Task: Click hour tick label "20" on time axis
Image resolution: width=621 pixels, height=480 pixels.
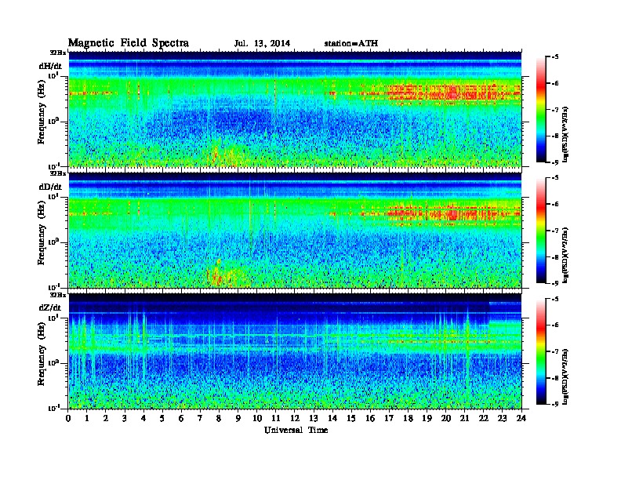Action: [446, 418]
